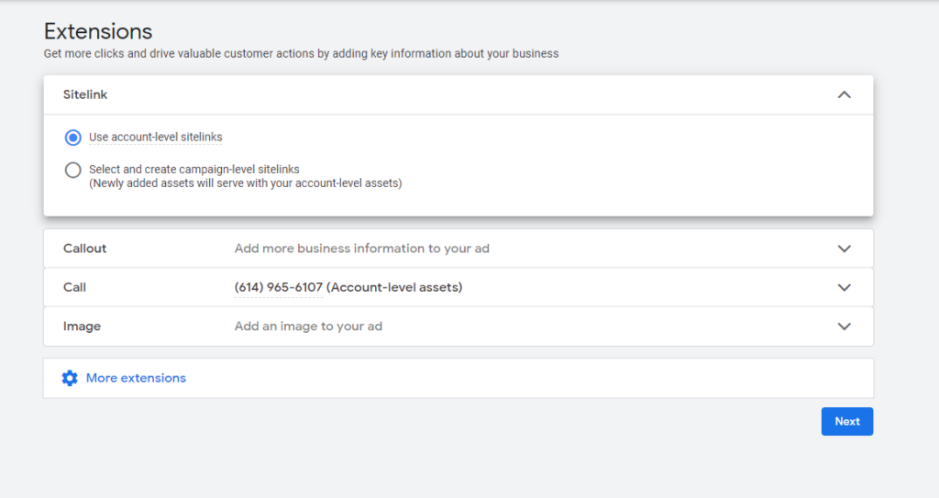Viewport: 939px width, 498px height.
Task: Open the More extensions link
Action: tap(136, 378)
